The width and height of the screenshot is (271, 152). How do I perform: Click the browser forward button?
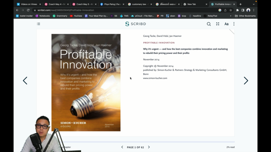(23, 10)
